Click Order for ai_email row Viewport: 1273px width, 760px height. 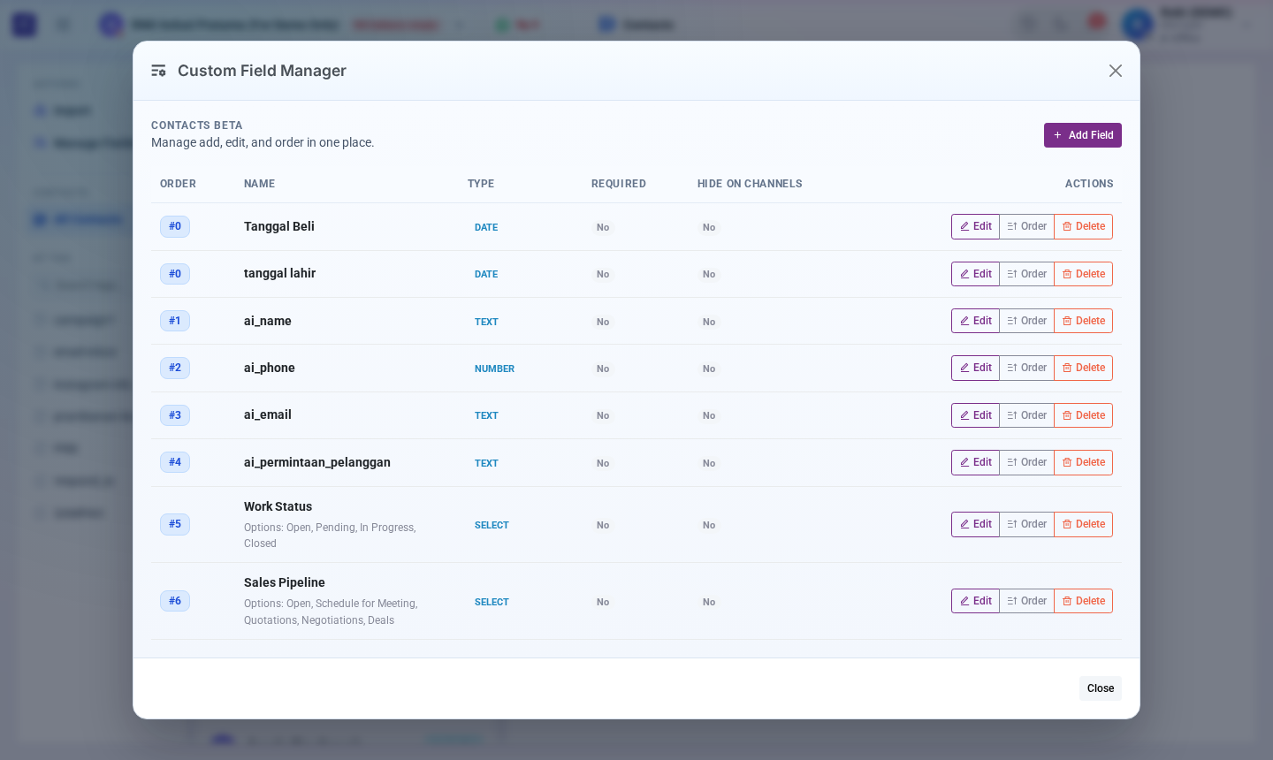click(1026, 415)
